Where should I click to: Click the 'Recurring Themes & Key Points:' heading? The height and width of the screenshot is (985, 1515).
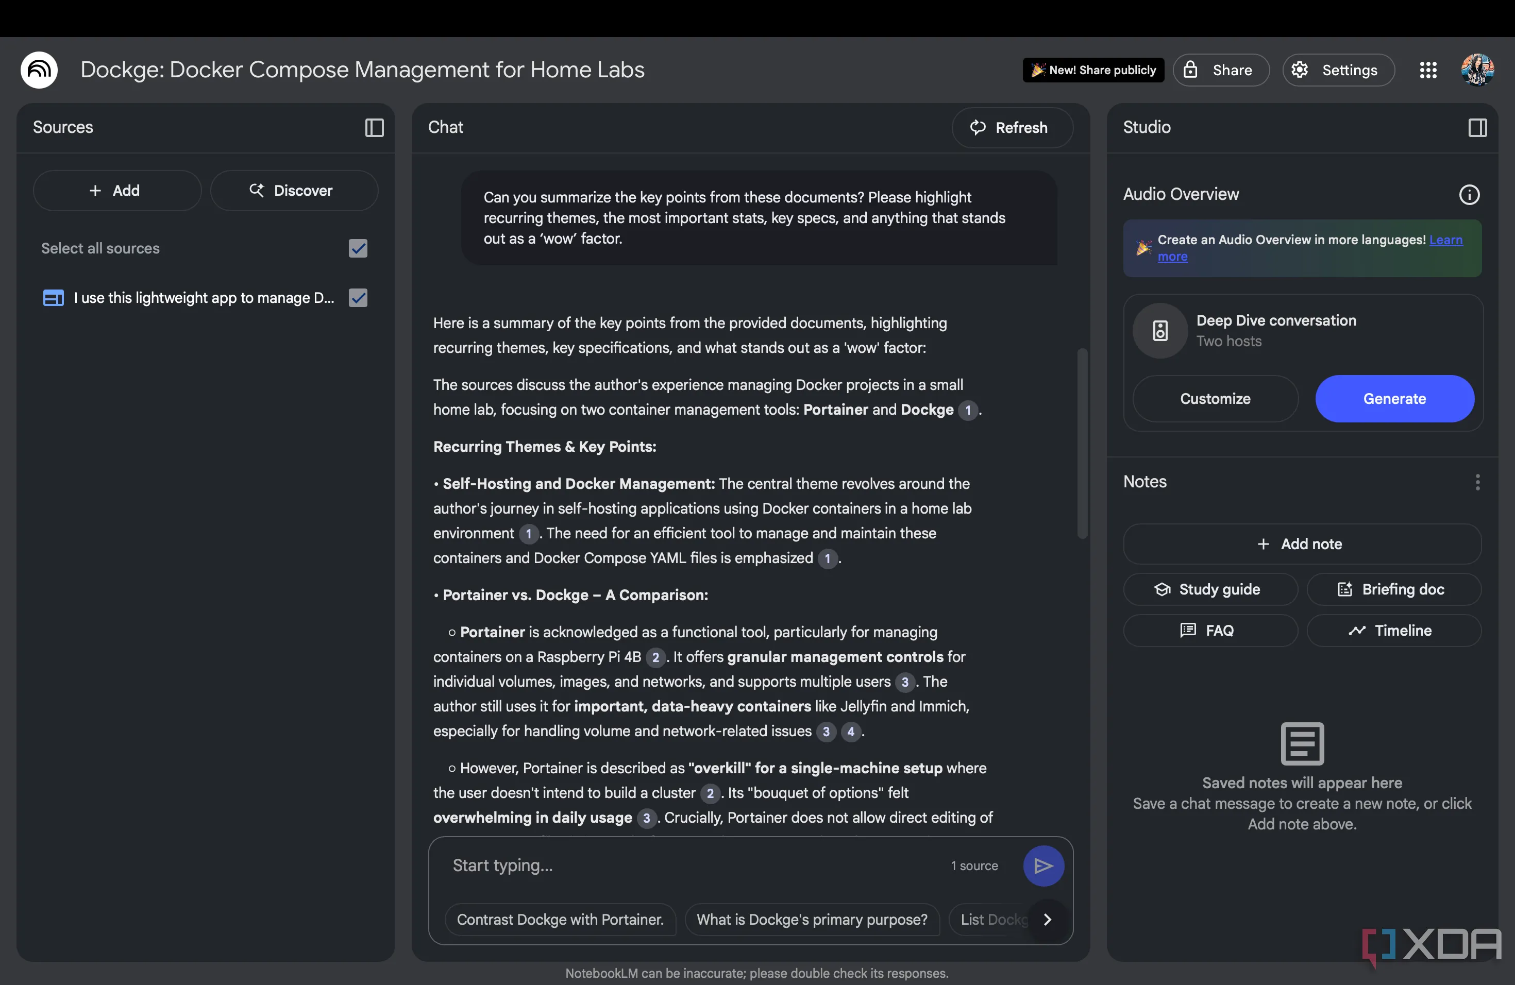click(545, 447)
